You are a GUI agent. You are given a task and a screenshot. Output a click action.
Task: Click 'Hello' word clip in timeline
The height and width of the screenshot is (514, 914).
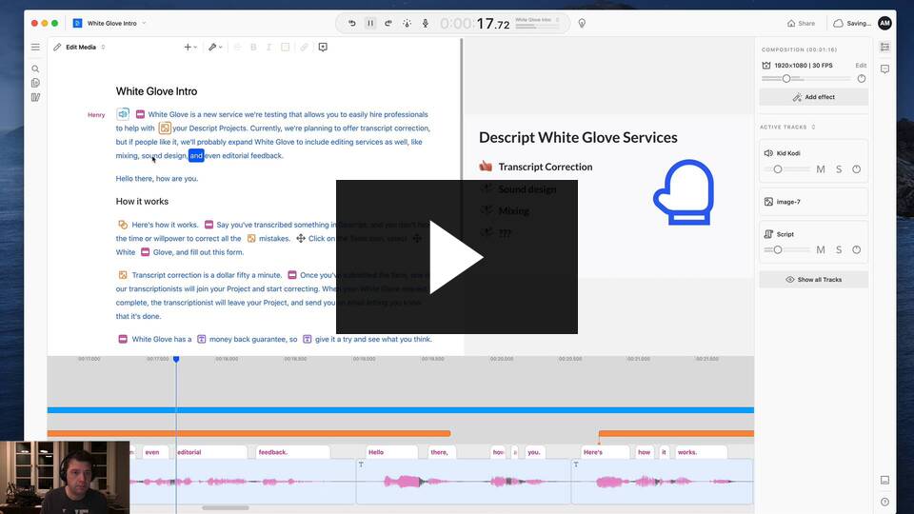(392, 452)
